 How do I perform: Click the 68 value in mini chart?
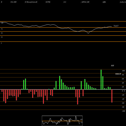click(81, 119)
